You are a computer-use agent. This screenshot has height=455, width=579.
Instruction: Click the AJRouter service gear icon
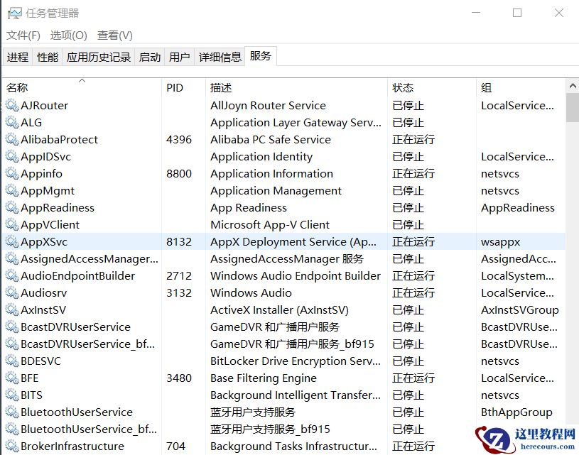pyautogui.click(x=12, y=105)
